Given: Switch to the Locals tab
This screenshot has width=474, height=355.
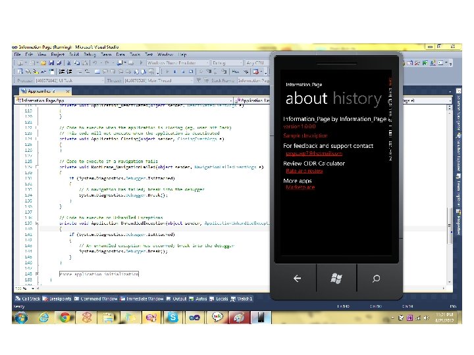Looking at the screenshot, I should coord(219,298).
